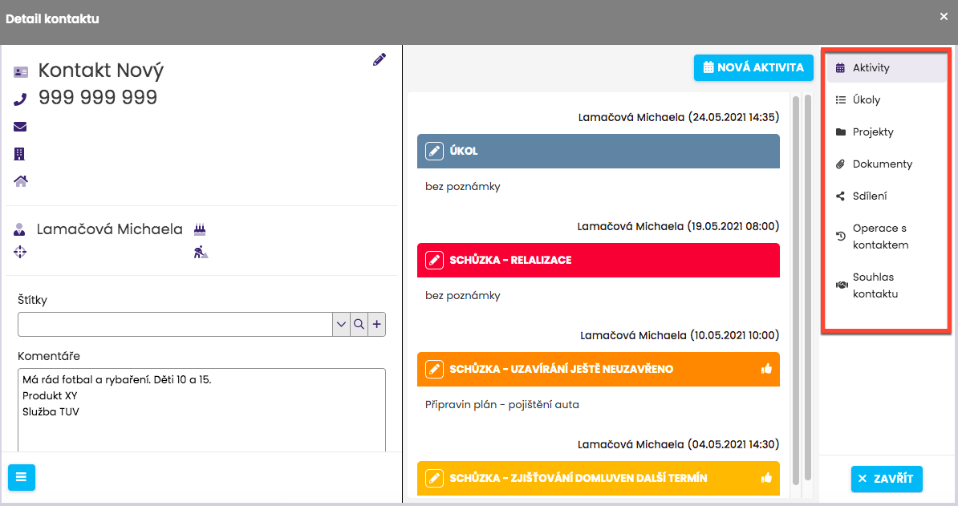The width and height of the screenshot is (958, 506).
Task: Select Sdílení from the side menu
Action: [869, 196]
